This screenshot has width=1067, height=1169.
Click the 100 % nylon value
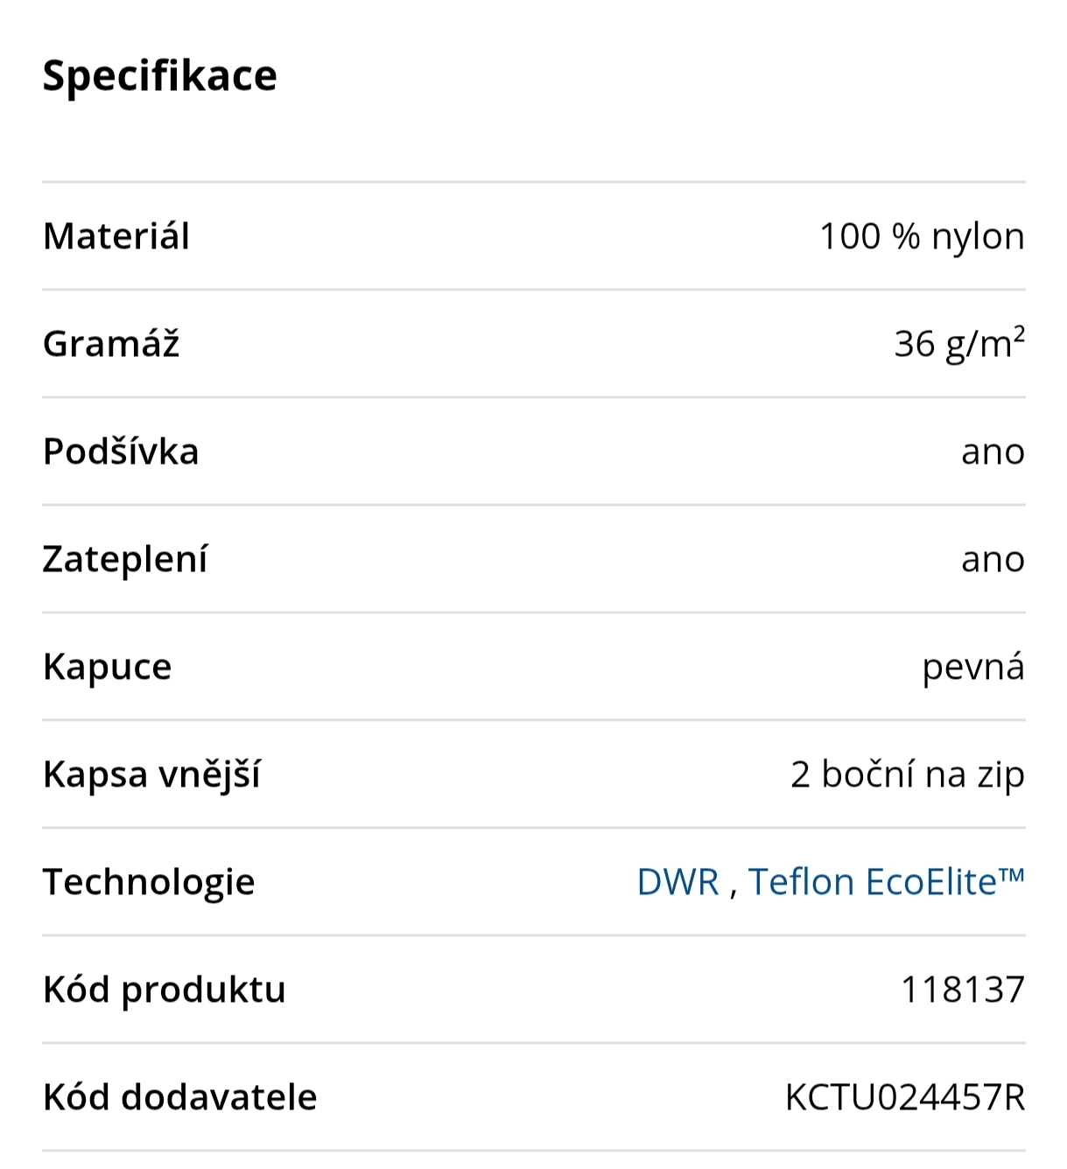point(921,236)
